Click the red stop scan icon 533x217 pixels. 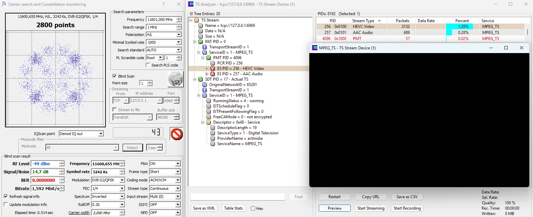pyautogui.click(x=176, y=134)
